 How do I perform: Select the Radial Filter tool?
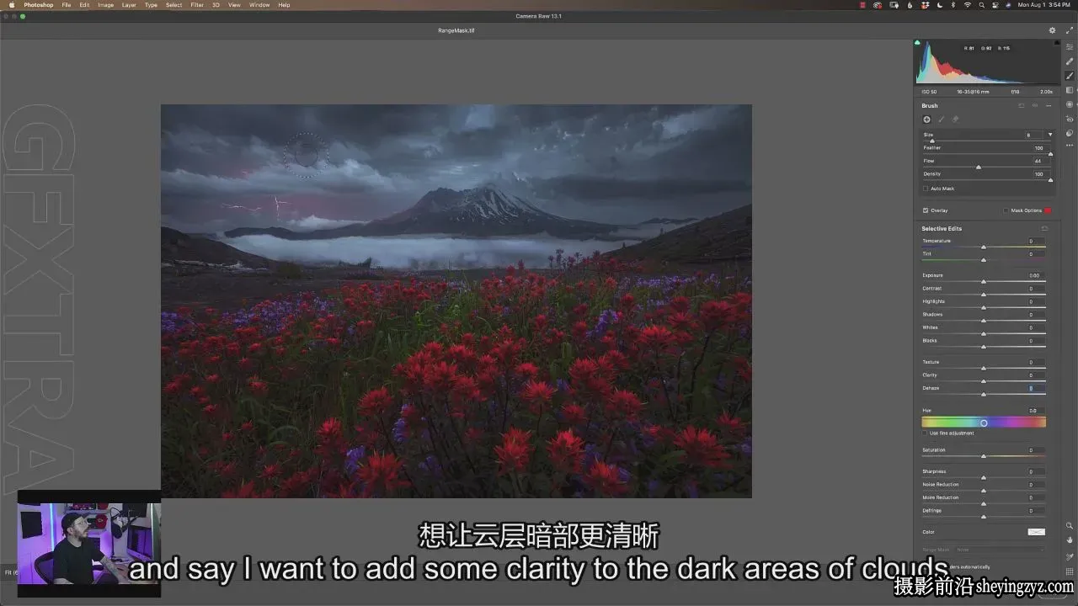click(1070, 104)
